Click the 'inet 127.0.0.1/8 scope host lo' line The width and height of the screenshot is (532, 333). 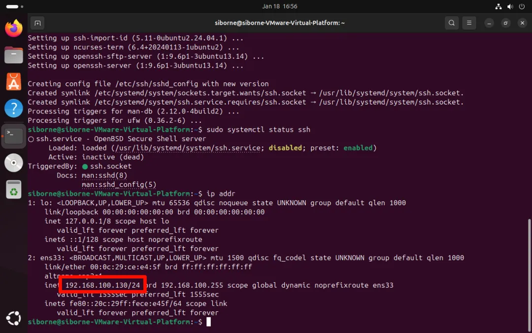pos(107,221)
